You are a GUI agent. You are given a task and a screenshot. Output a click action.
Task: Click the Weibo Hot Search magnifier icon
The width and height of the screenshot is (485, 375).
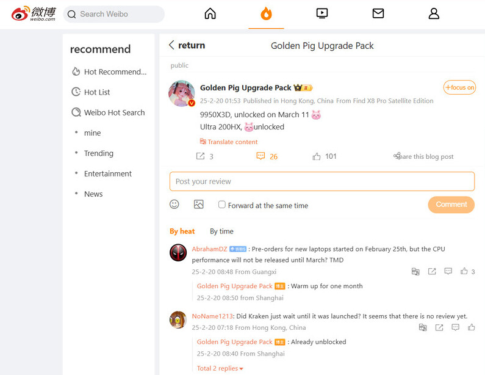click(x=76, y=112)
